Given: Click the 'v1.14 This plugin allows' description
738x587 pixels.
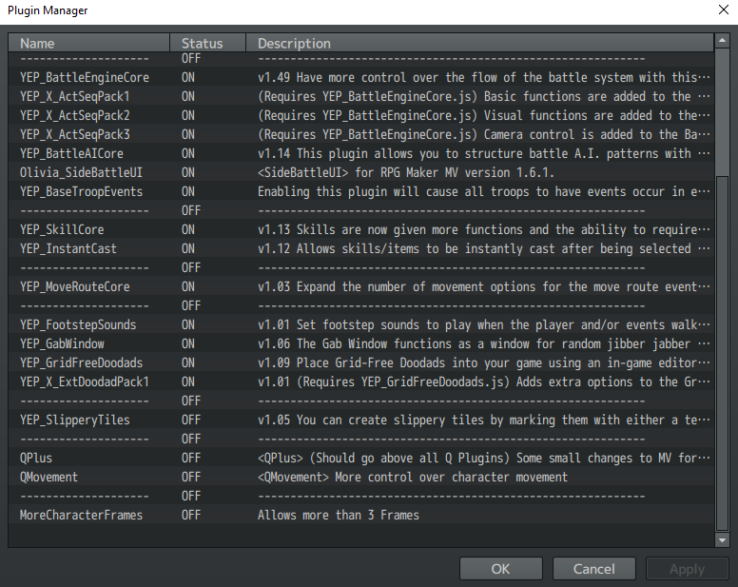Looking at the screenshot, I should (483, 153).
